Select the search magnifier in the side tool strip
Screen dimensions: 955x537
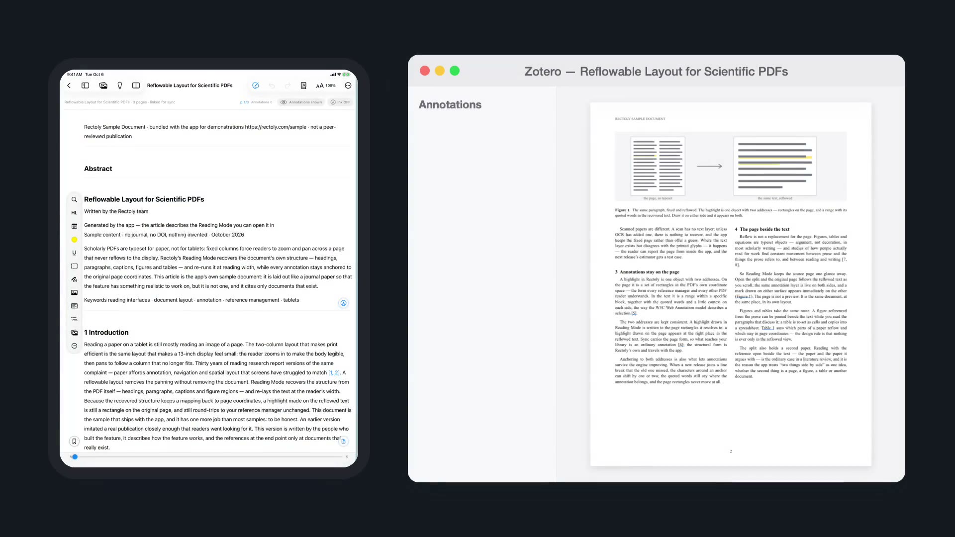click(x=74, y=199)
